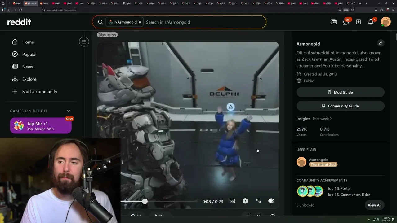This screenshot has width=397, height=223.
Task: Switch to the FBI tab
Action: tap(281, 3)
